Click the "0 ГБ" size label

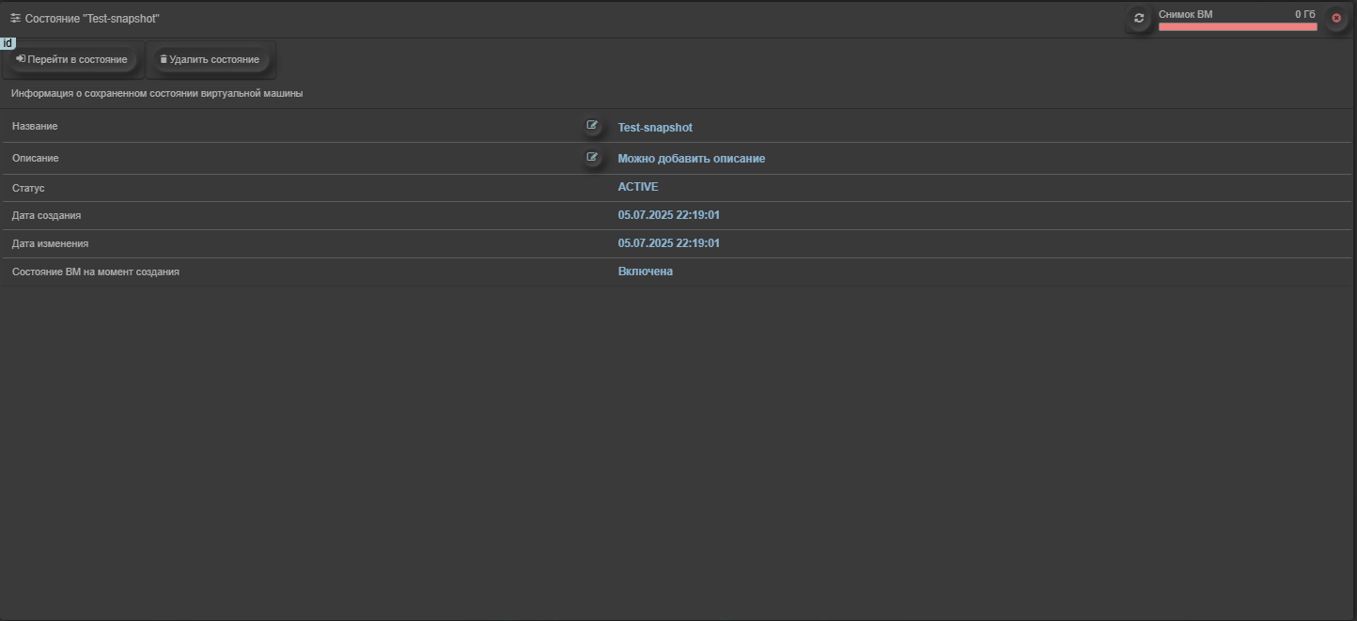pyautogui.click(x=1304, y=14)
